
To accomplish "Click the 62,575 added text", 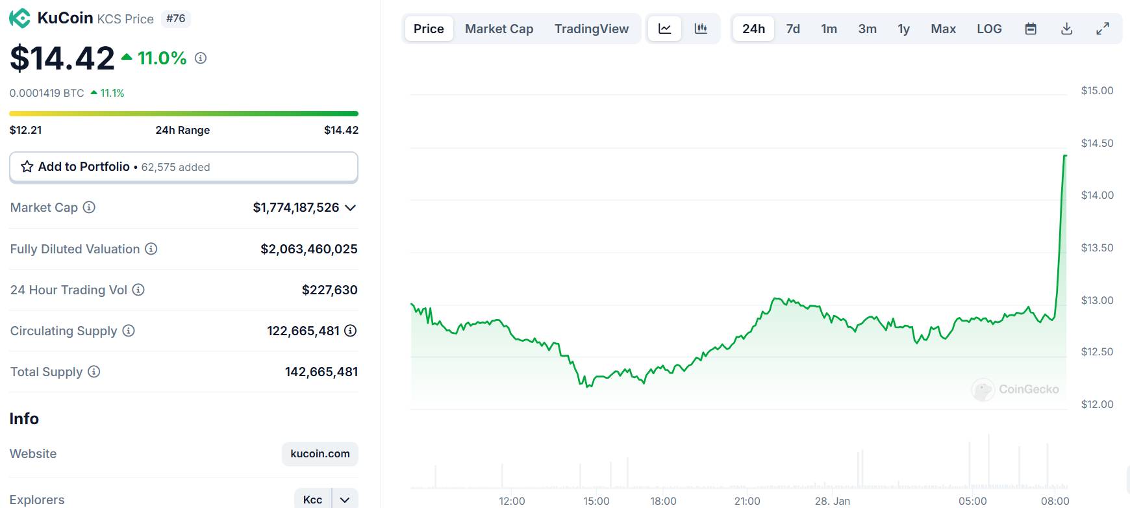I will pos(175,167).
